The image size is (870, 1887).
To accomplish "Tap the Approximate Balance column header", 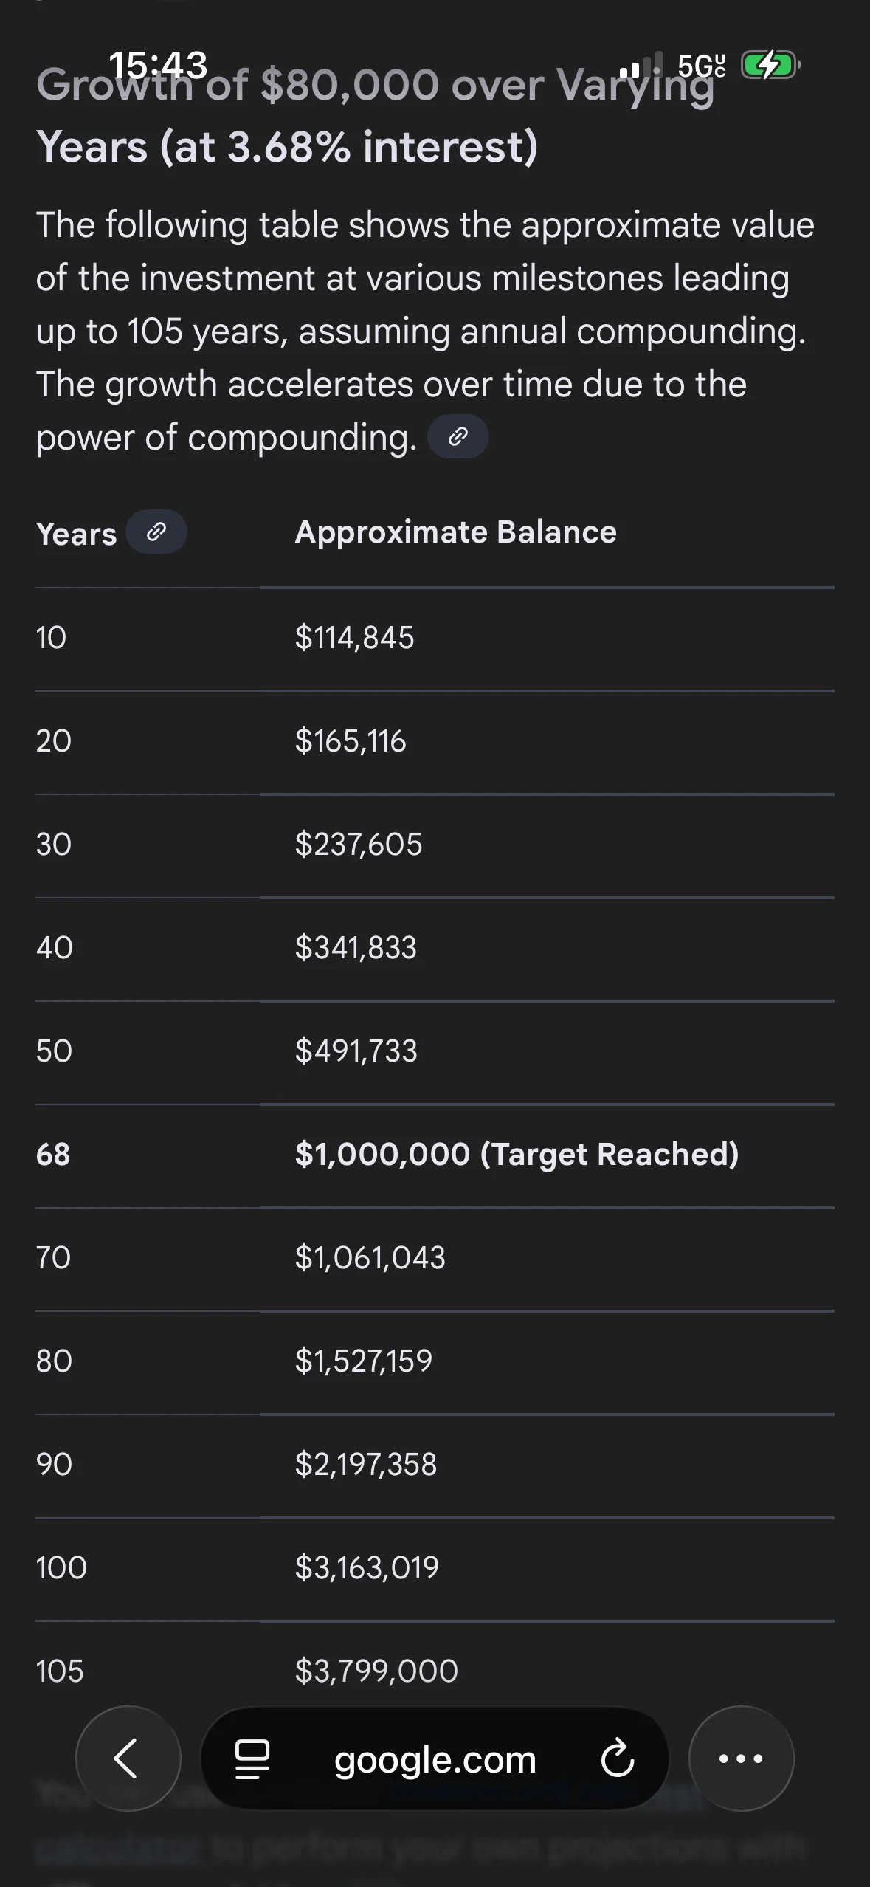I will (455, 532).
